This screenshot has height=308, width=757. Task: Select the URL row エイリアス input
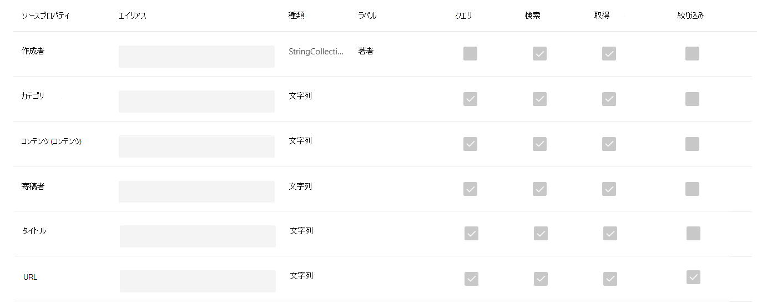(x=198, y=281)
